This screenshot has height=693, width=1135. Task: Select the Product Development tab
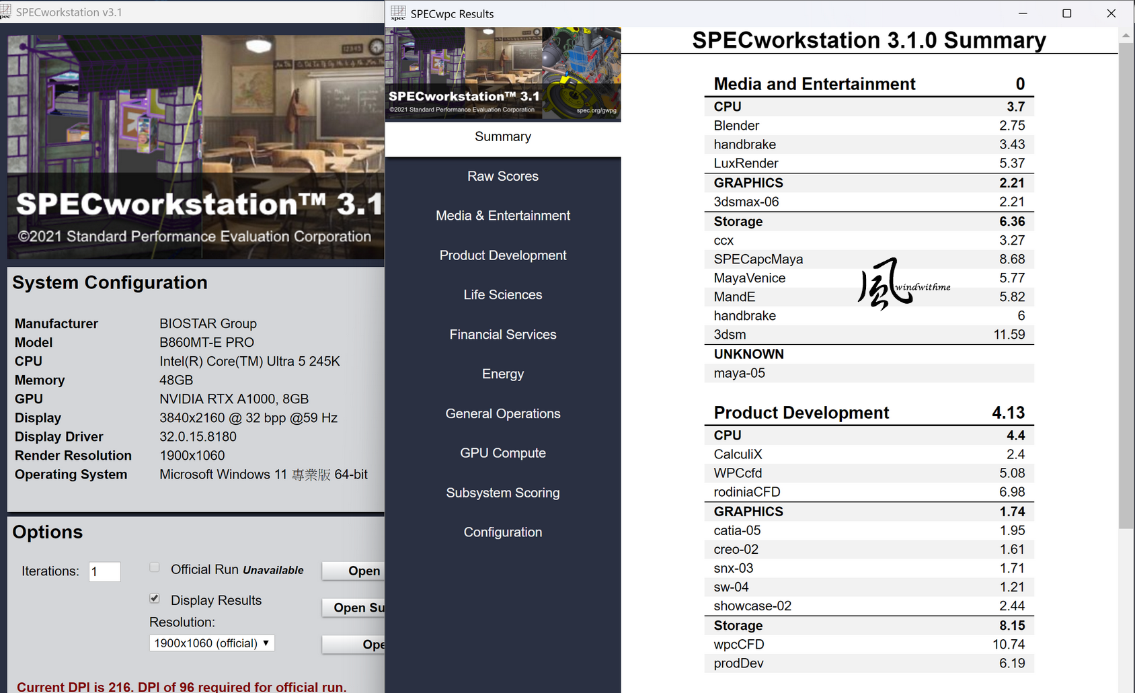coord(503,255)
